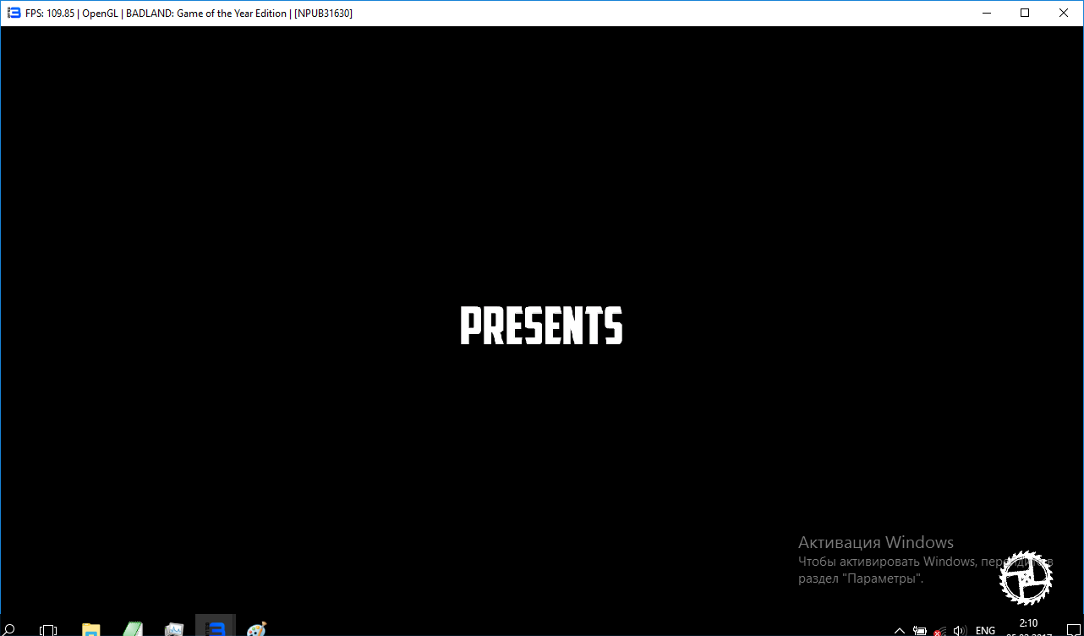Screen dimensions: 1084x636
Task: Open File Explorer from the taskbar
Action: tap(90, 630)
